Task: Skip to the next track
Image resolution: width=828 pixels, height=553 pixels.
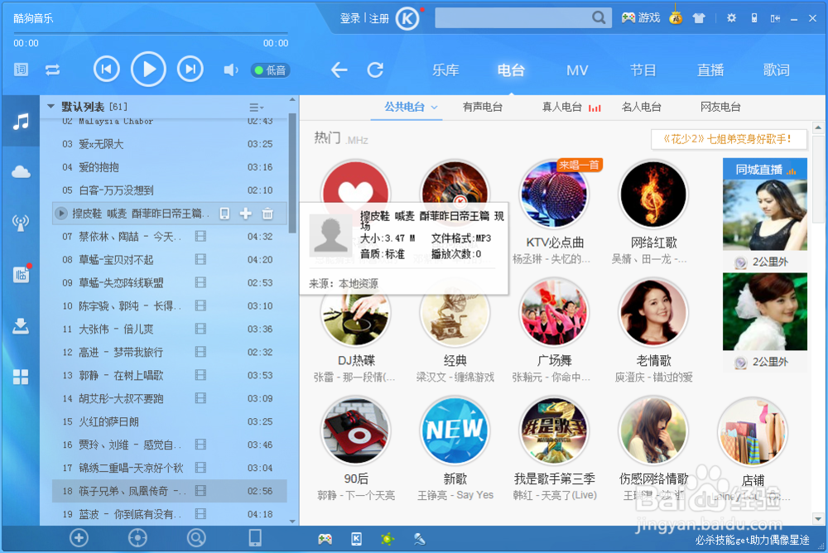Action: [x=190, y=70]
